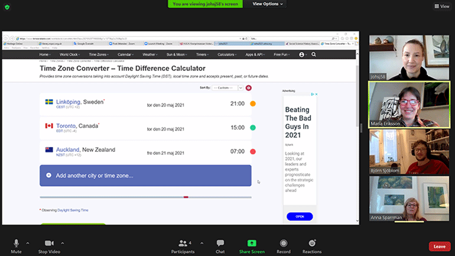Open Auckland city link

tap(67, 150)
